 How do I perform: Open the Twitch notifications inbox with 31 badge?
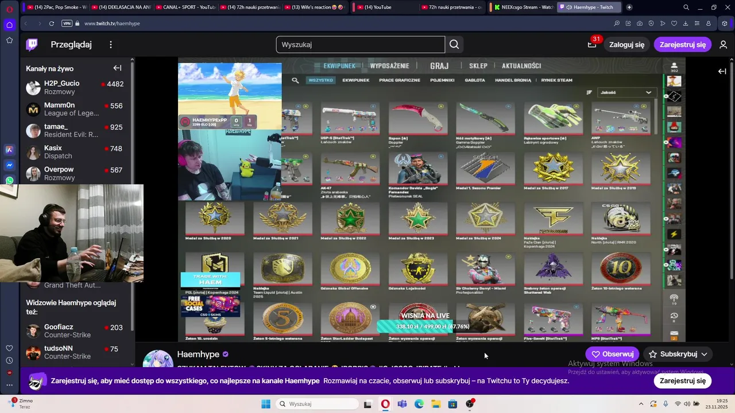click(592, 44)
